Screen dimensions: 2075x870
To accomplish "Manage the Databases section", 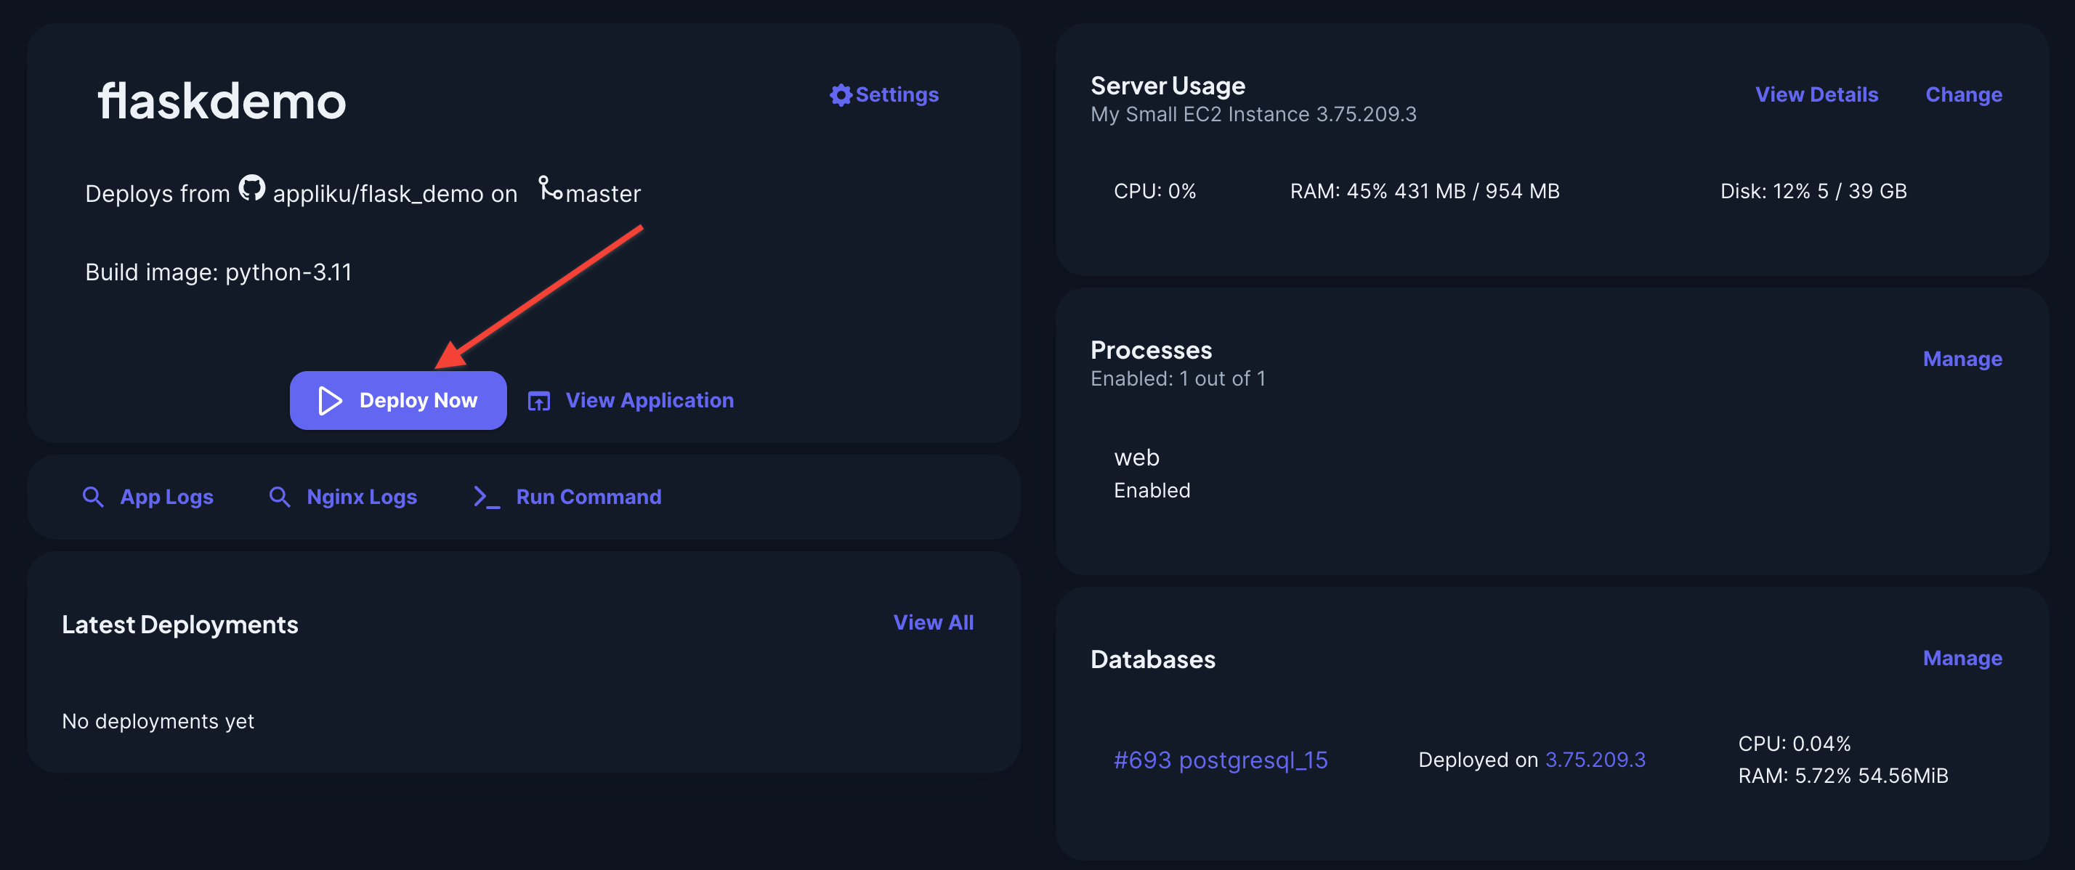I will 1962,657.
